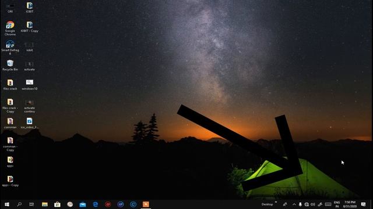Select the iobit folder icon on desktop
This screenshot has width=373, height=209.
tap(30, 46)
